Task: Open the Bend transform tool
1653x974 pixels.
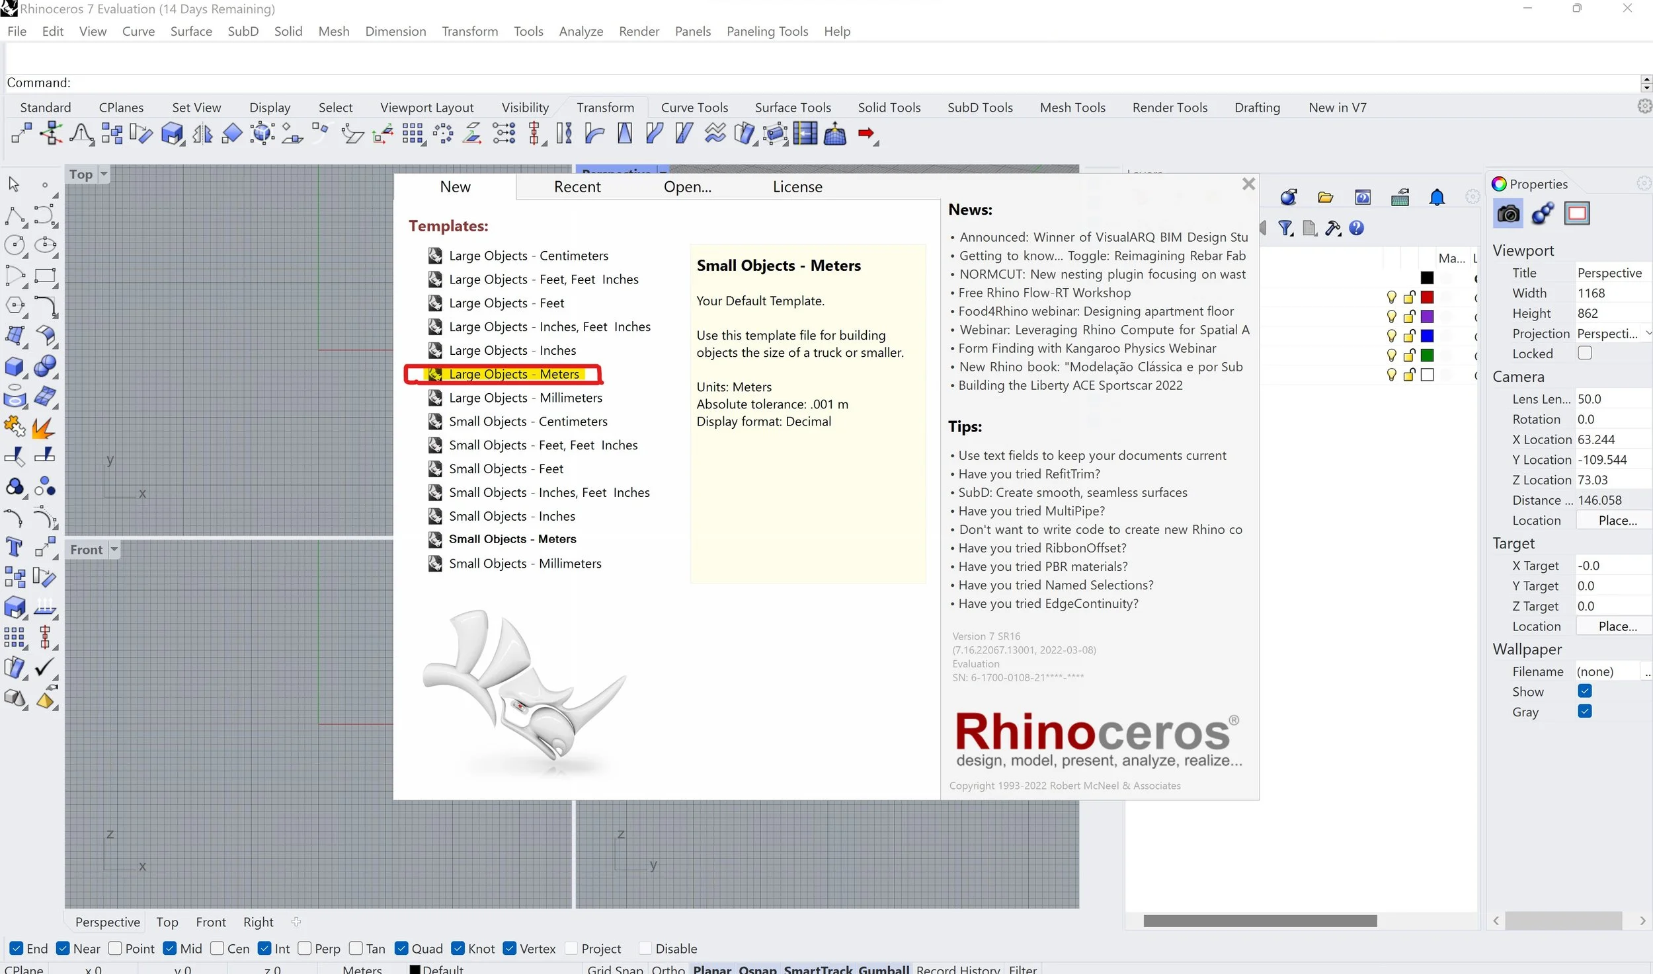Action: pyautogui.click(x=594, y=134)
